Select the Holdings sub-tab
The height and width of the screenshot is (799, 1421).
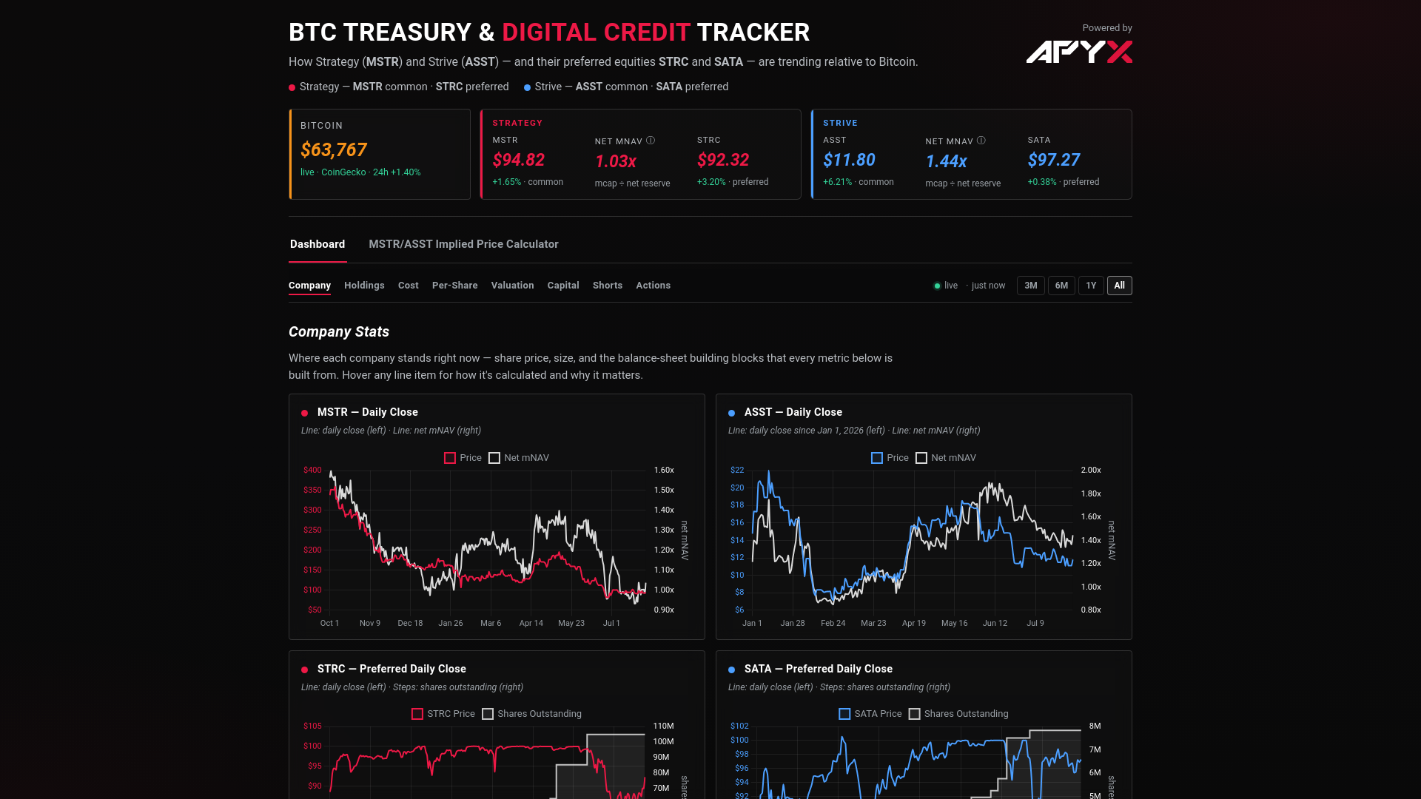[364, 286]
